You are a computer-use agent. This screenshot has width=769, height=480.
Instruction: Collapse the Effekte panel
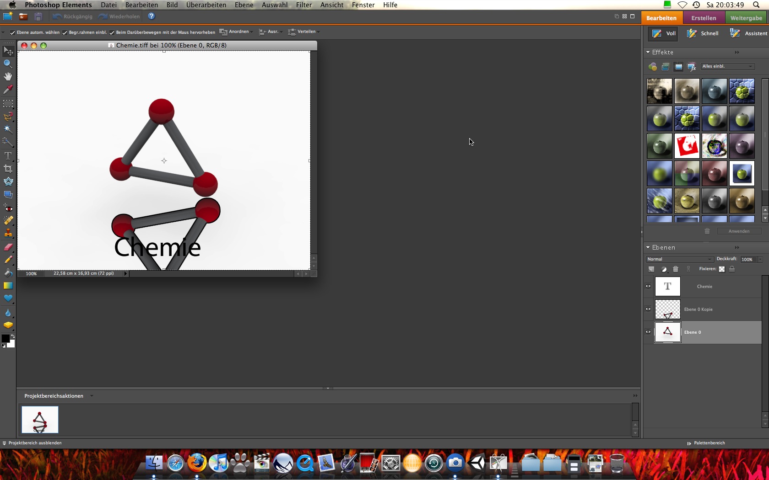tap(648, 53)
